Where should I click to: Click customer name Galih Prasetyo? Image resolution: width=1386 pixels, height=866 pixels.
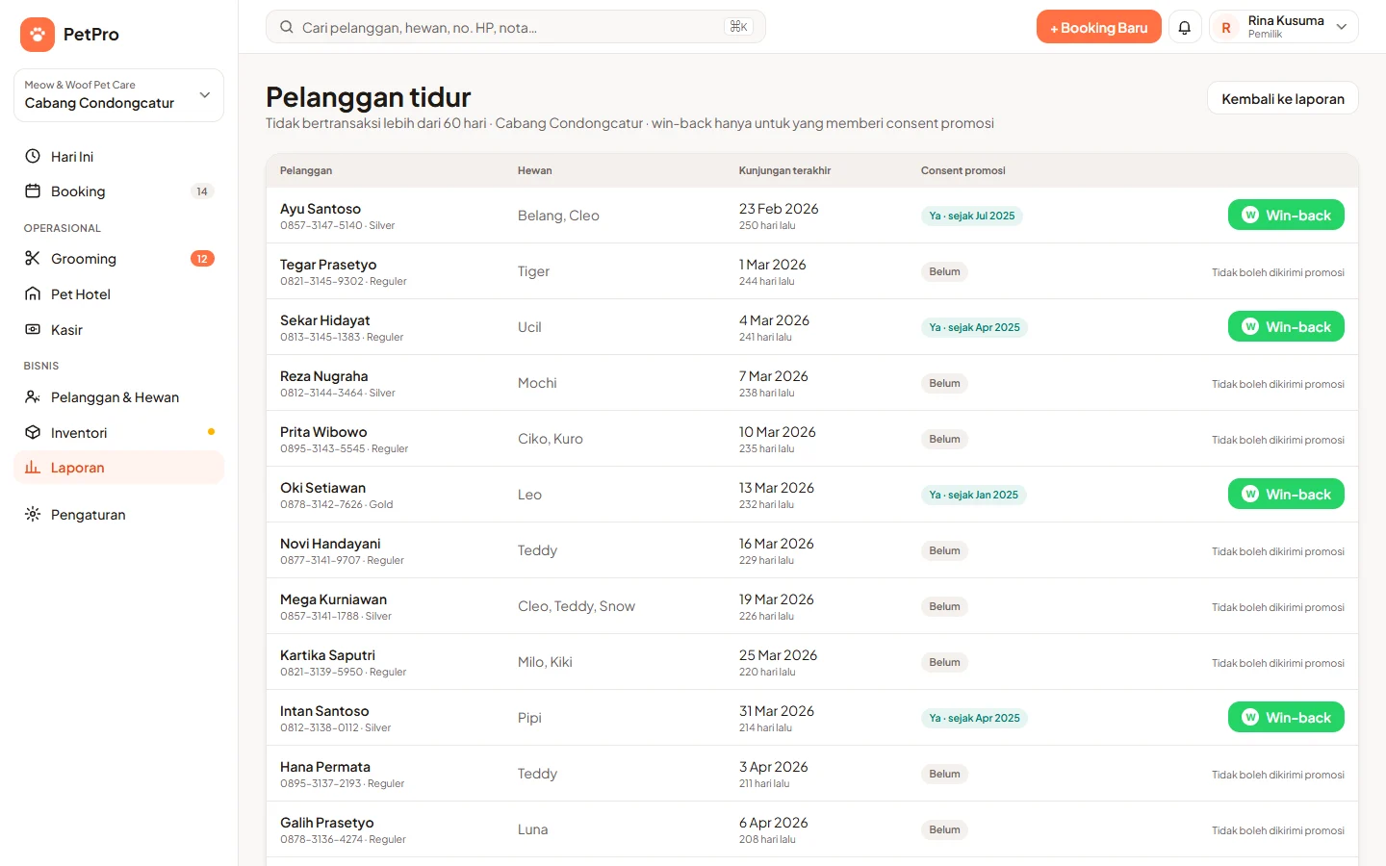(327, 823)
